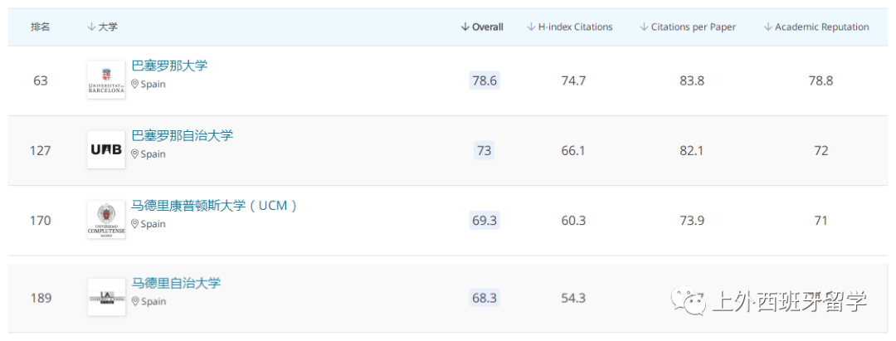896x341 pixels.
Task: Select H-index value 74.7
Action: click(x=573, y=80)
